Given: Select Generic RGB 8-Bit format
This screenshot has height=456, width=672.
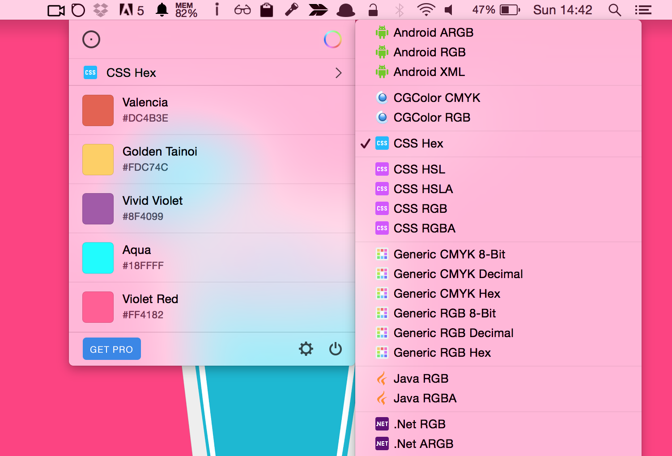Looking at the screenshot, I should 498,313.
